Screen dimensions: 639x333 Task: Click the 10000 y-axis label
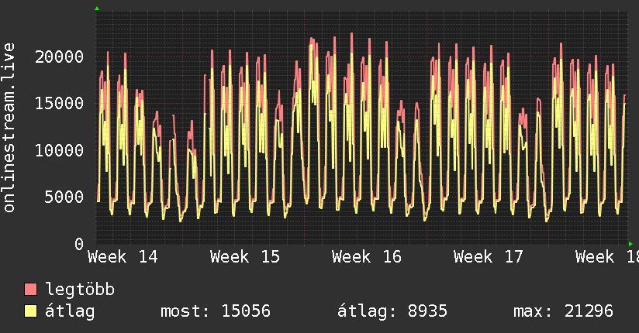point(59,150)
